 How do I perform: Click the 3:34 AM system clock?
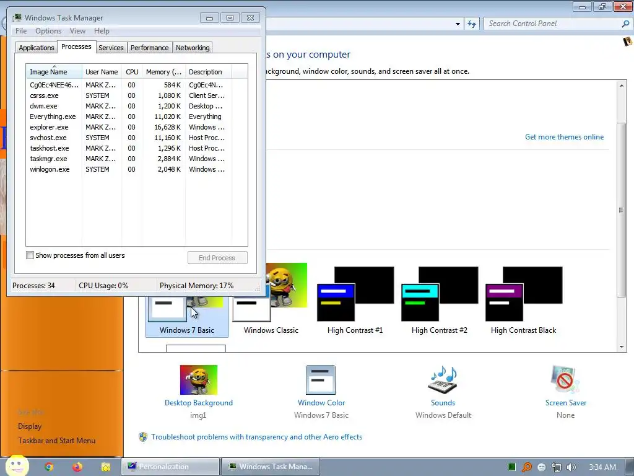tap(602, 467)
